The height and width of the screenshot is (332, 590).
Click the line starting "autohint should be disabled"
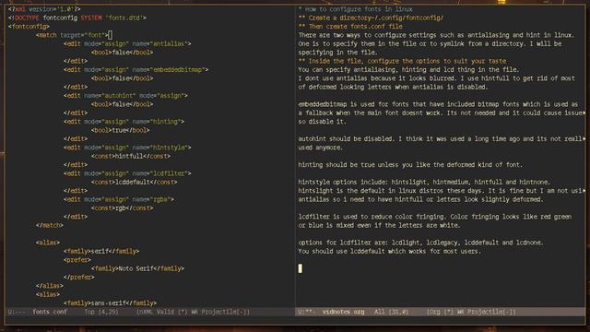point(442,139)
